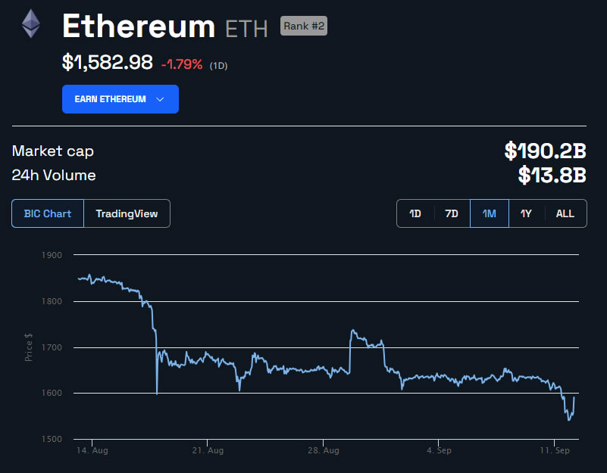Click the 28. Aug date axis label
The height and width of the screenshot is (473, 607).
(x=324, y=450)
